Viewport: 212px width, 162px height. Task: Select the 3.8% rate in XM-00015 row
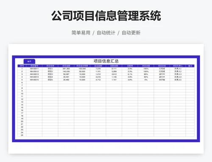coord(130,80)
